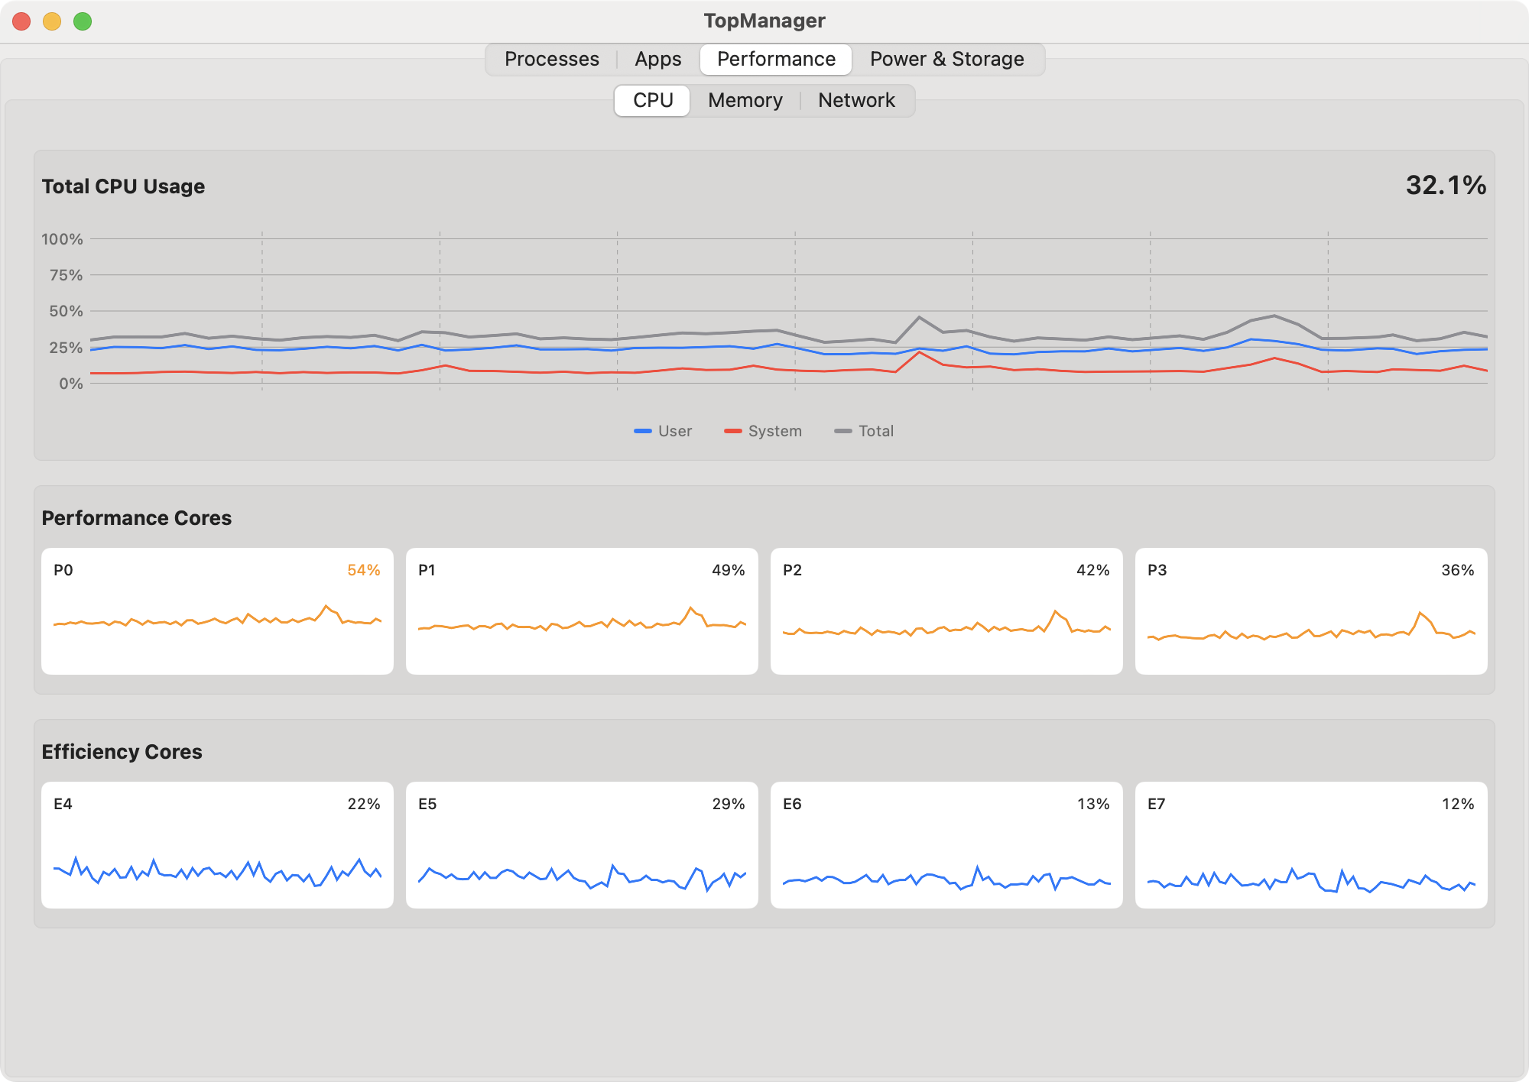Screen dimensions: 1529x1082
Task: Select the E4 efficiency core card
Action: pos(217,844)
